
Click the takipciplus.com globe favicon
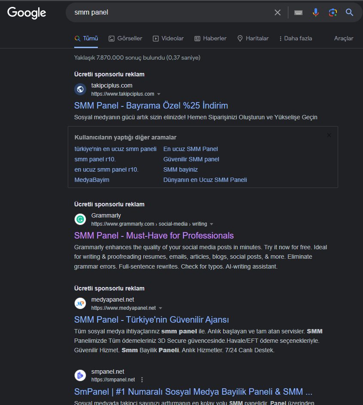coord(80,89)
